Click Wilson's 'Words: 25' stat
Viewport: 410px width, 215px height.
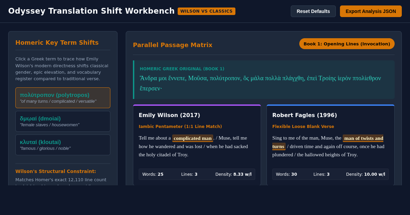pos(153,174)
